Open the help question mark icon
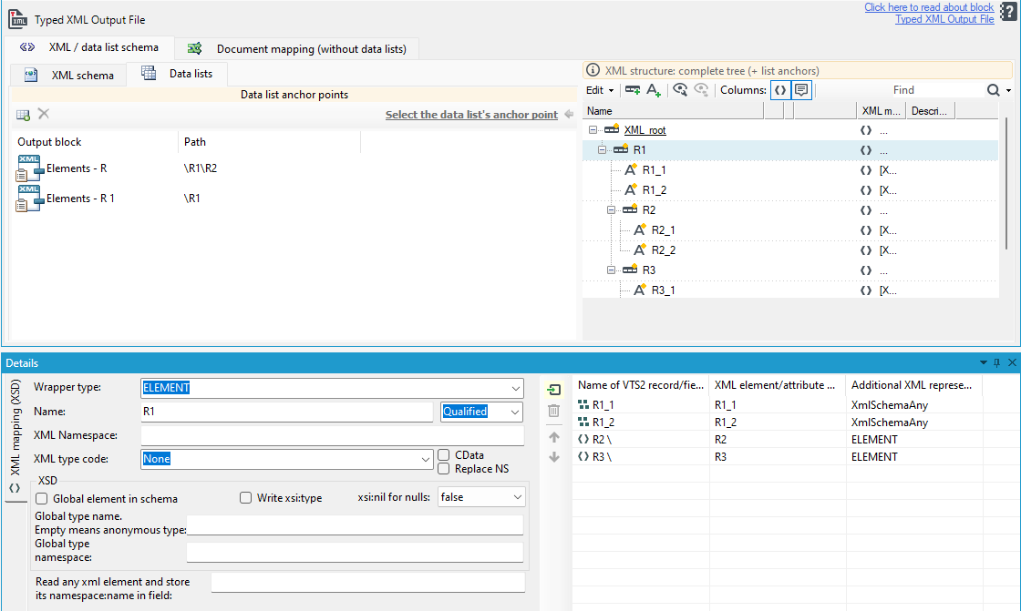 click(x=1007, y=11)
